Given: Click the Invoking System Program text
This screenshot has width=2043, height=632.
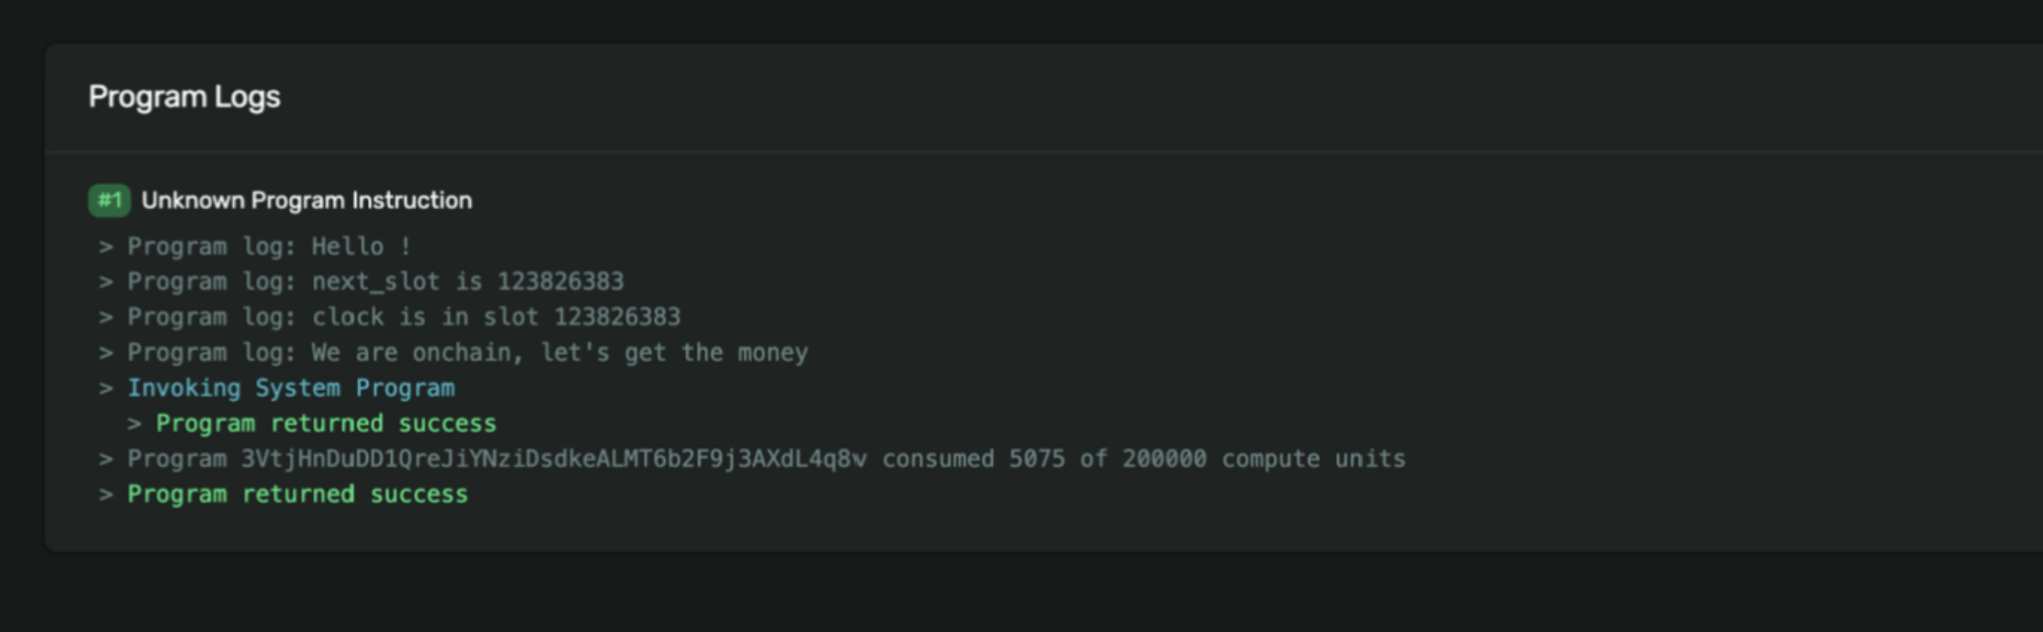Looking at the screenshot, I should click(290, 389).
